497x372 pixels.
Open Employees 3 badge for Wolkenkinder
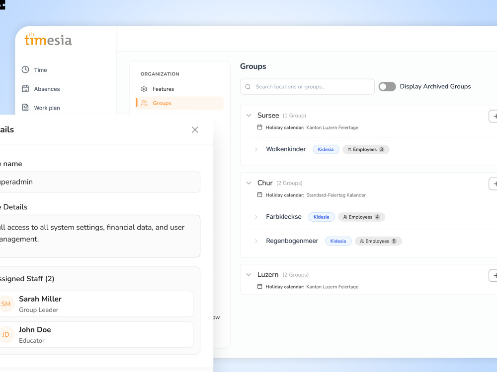coord(366,149)
